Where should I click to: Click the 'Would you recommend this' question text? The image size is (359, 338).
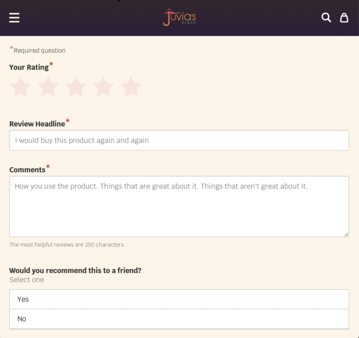(x=75, y=271)
